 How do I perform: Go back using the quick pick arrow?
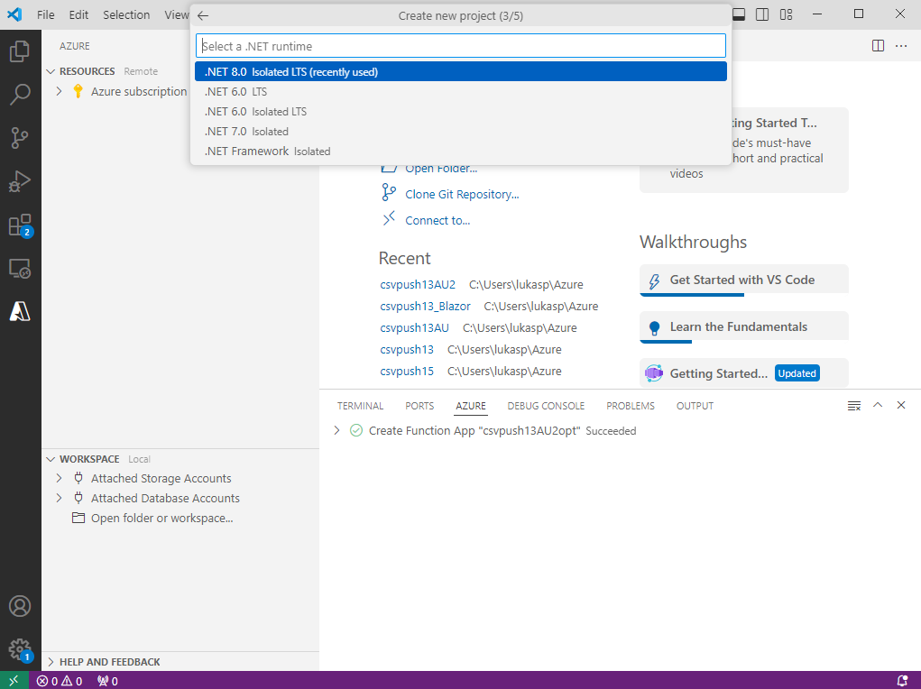tap(203, 16)
